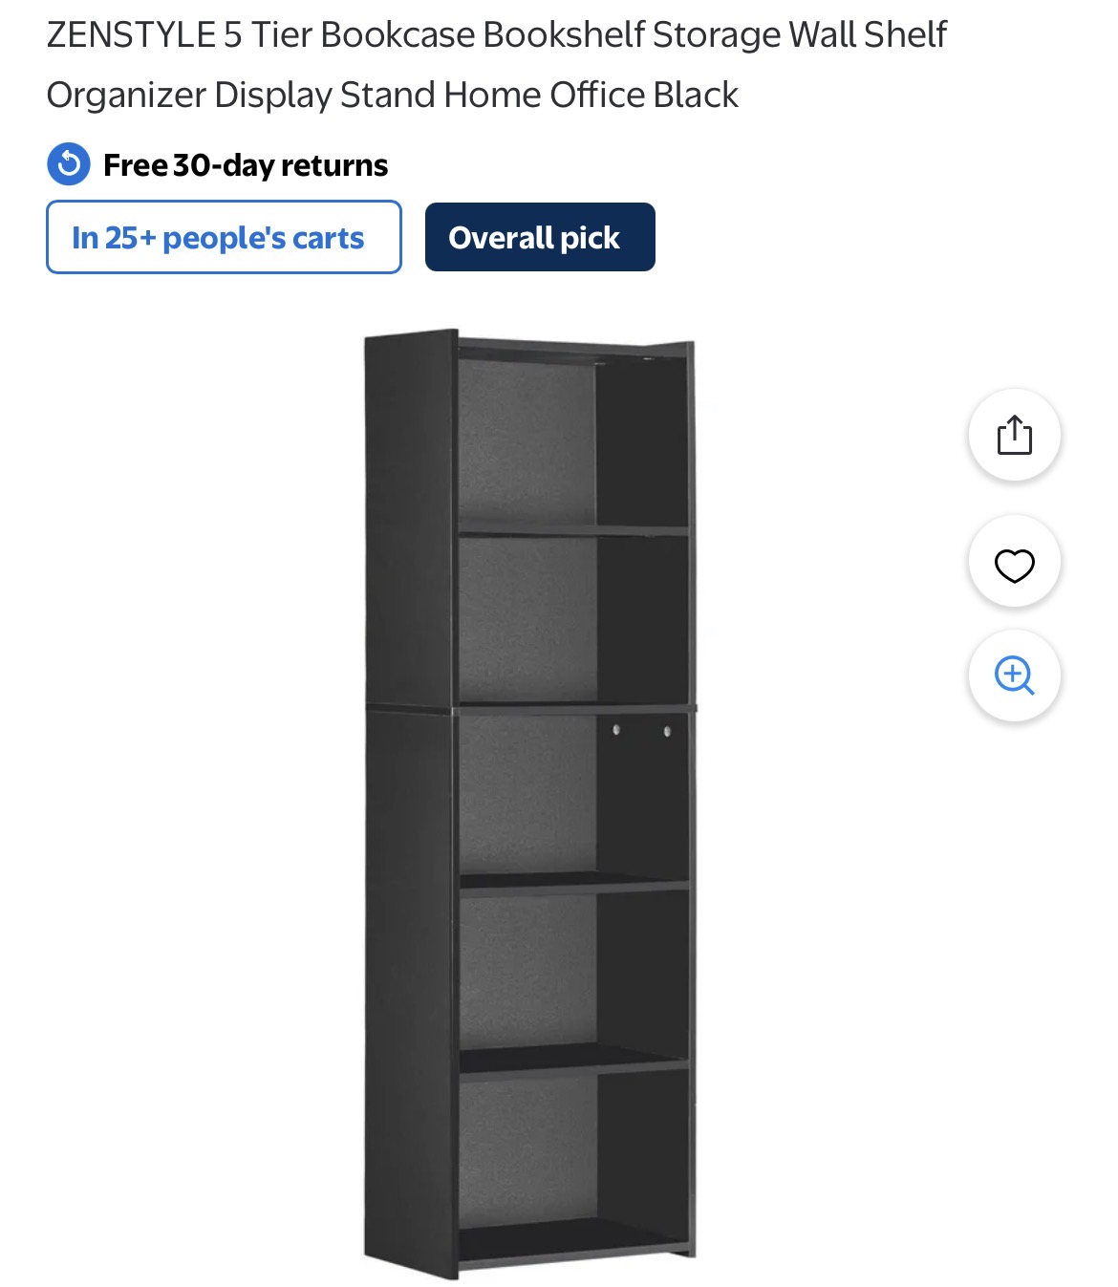Click the zoom magnifier plus icon
This screenshot has width=1118, height=1287.
click(1014, 676)
